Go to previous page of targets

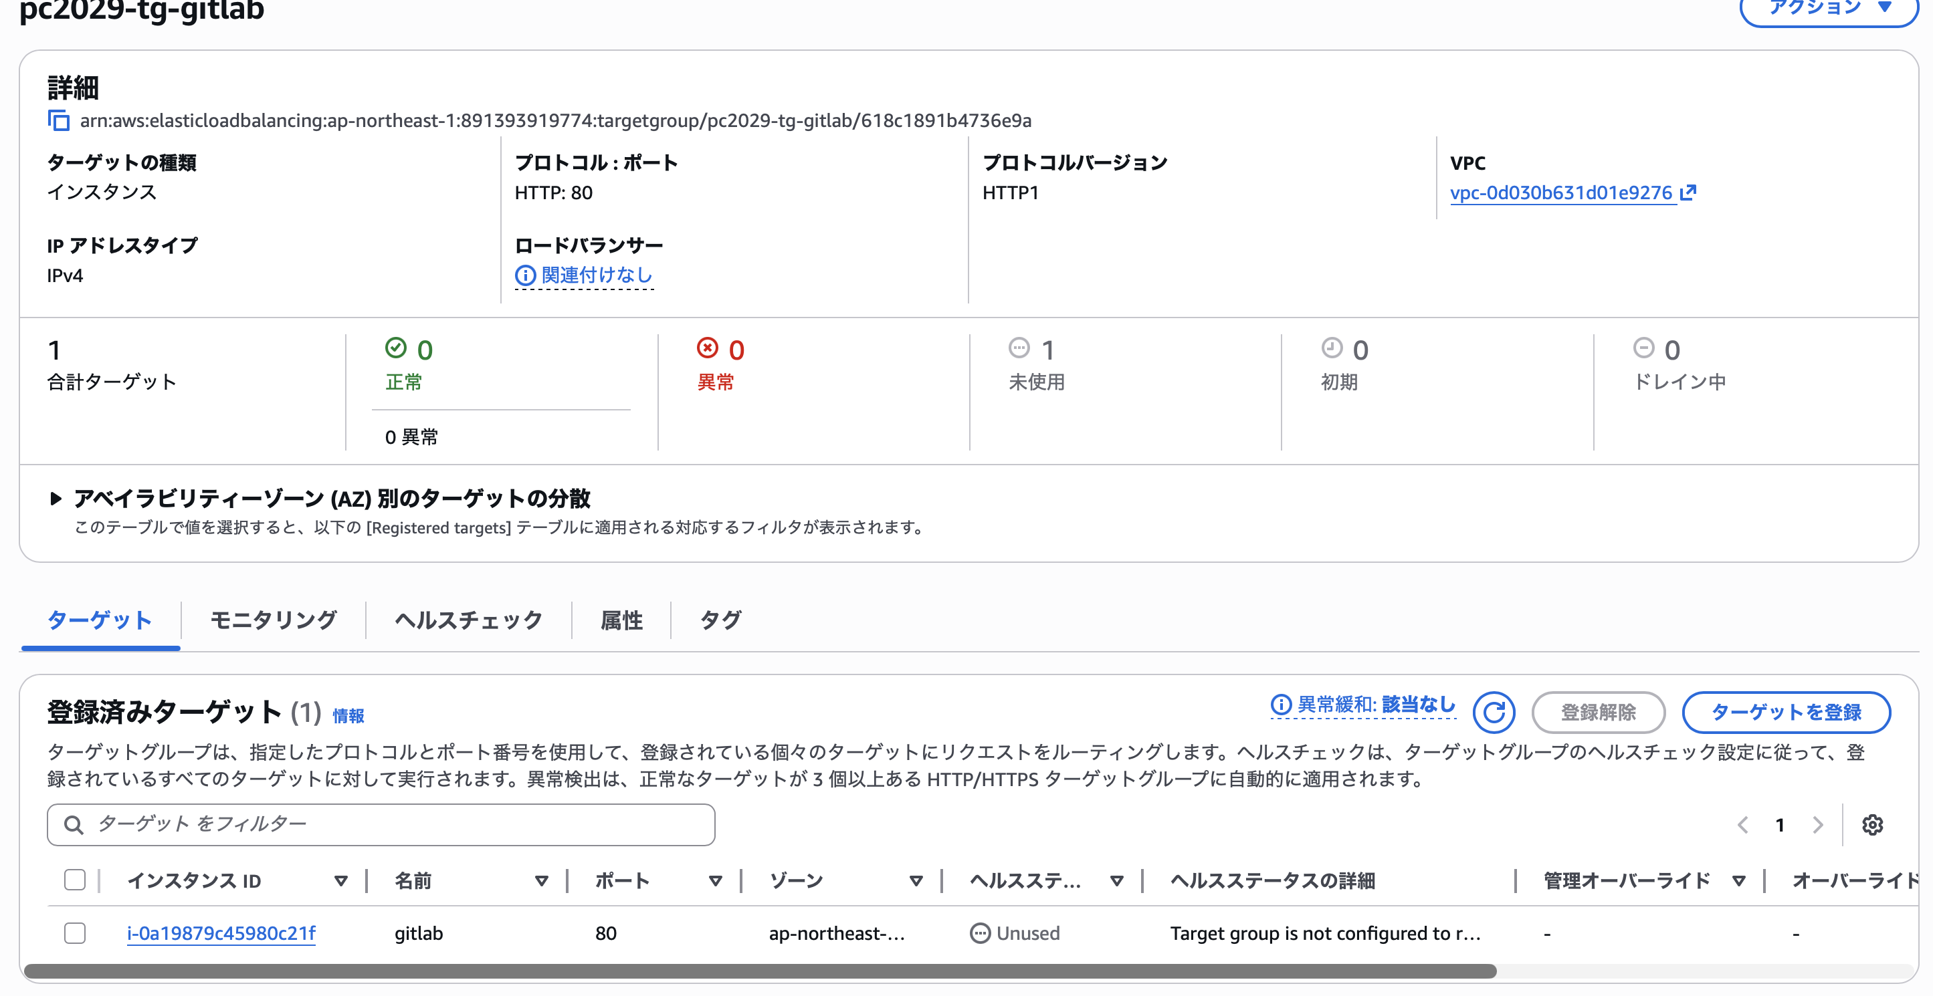1742,825
